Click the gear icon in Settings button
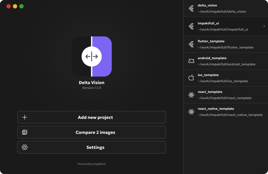Screen dimensions: 268x174 point(25,147)
